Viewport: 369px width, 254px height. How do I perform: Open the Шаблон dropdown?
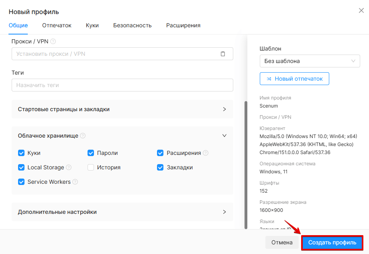pos(310,61)
